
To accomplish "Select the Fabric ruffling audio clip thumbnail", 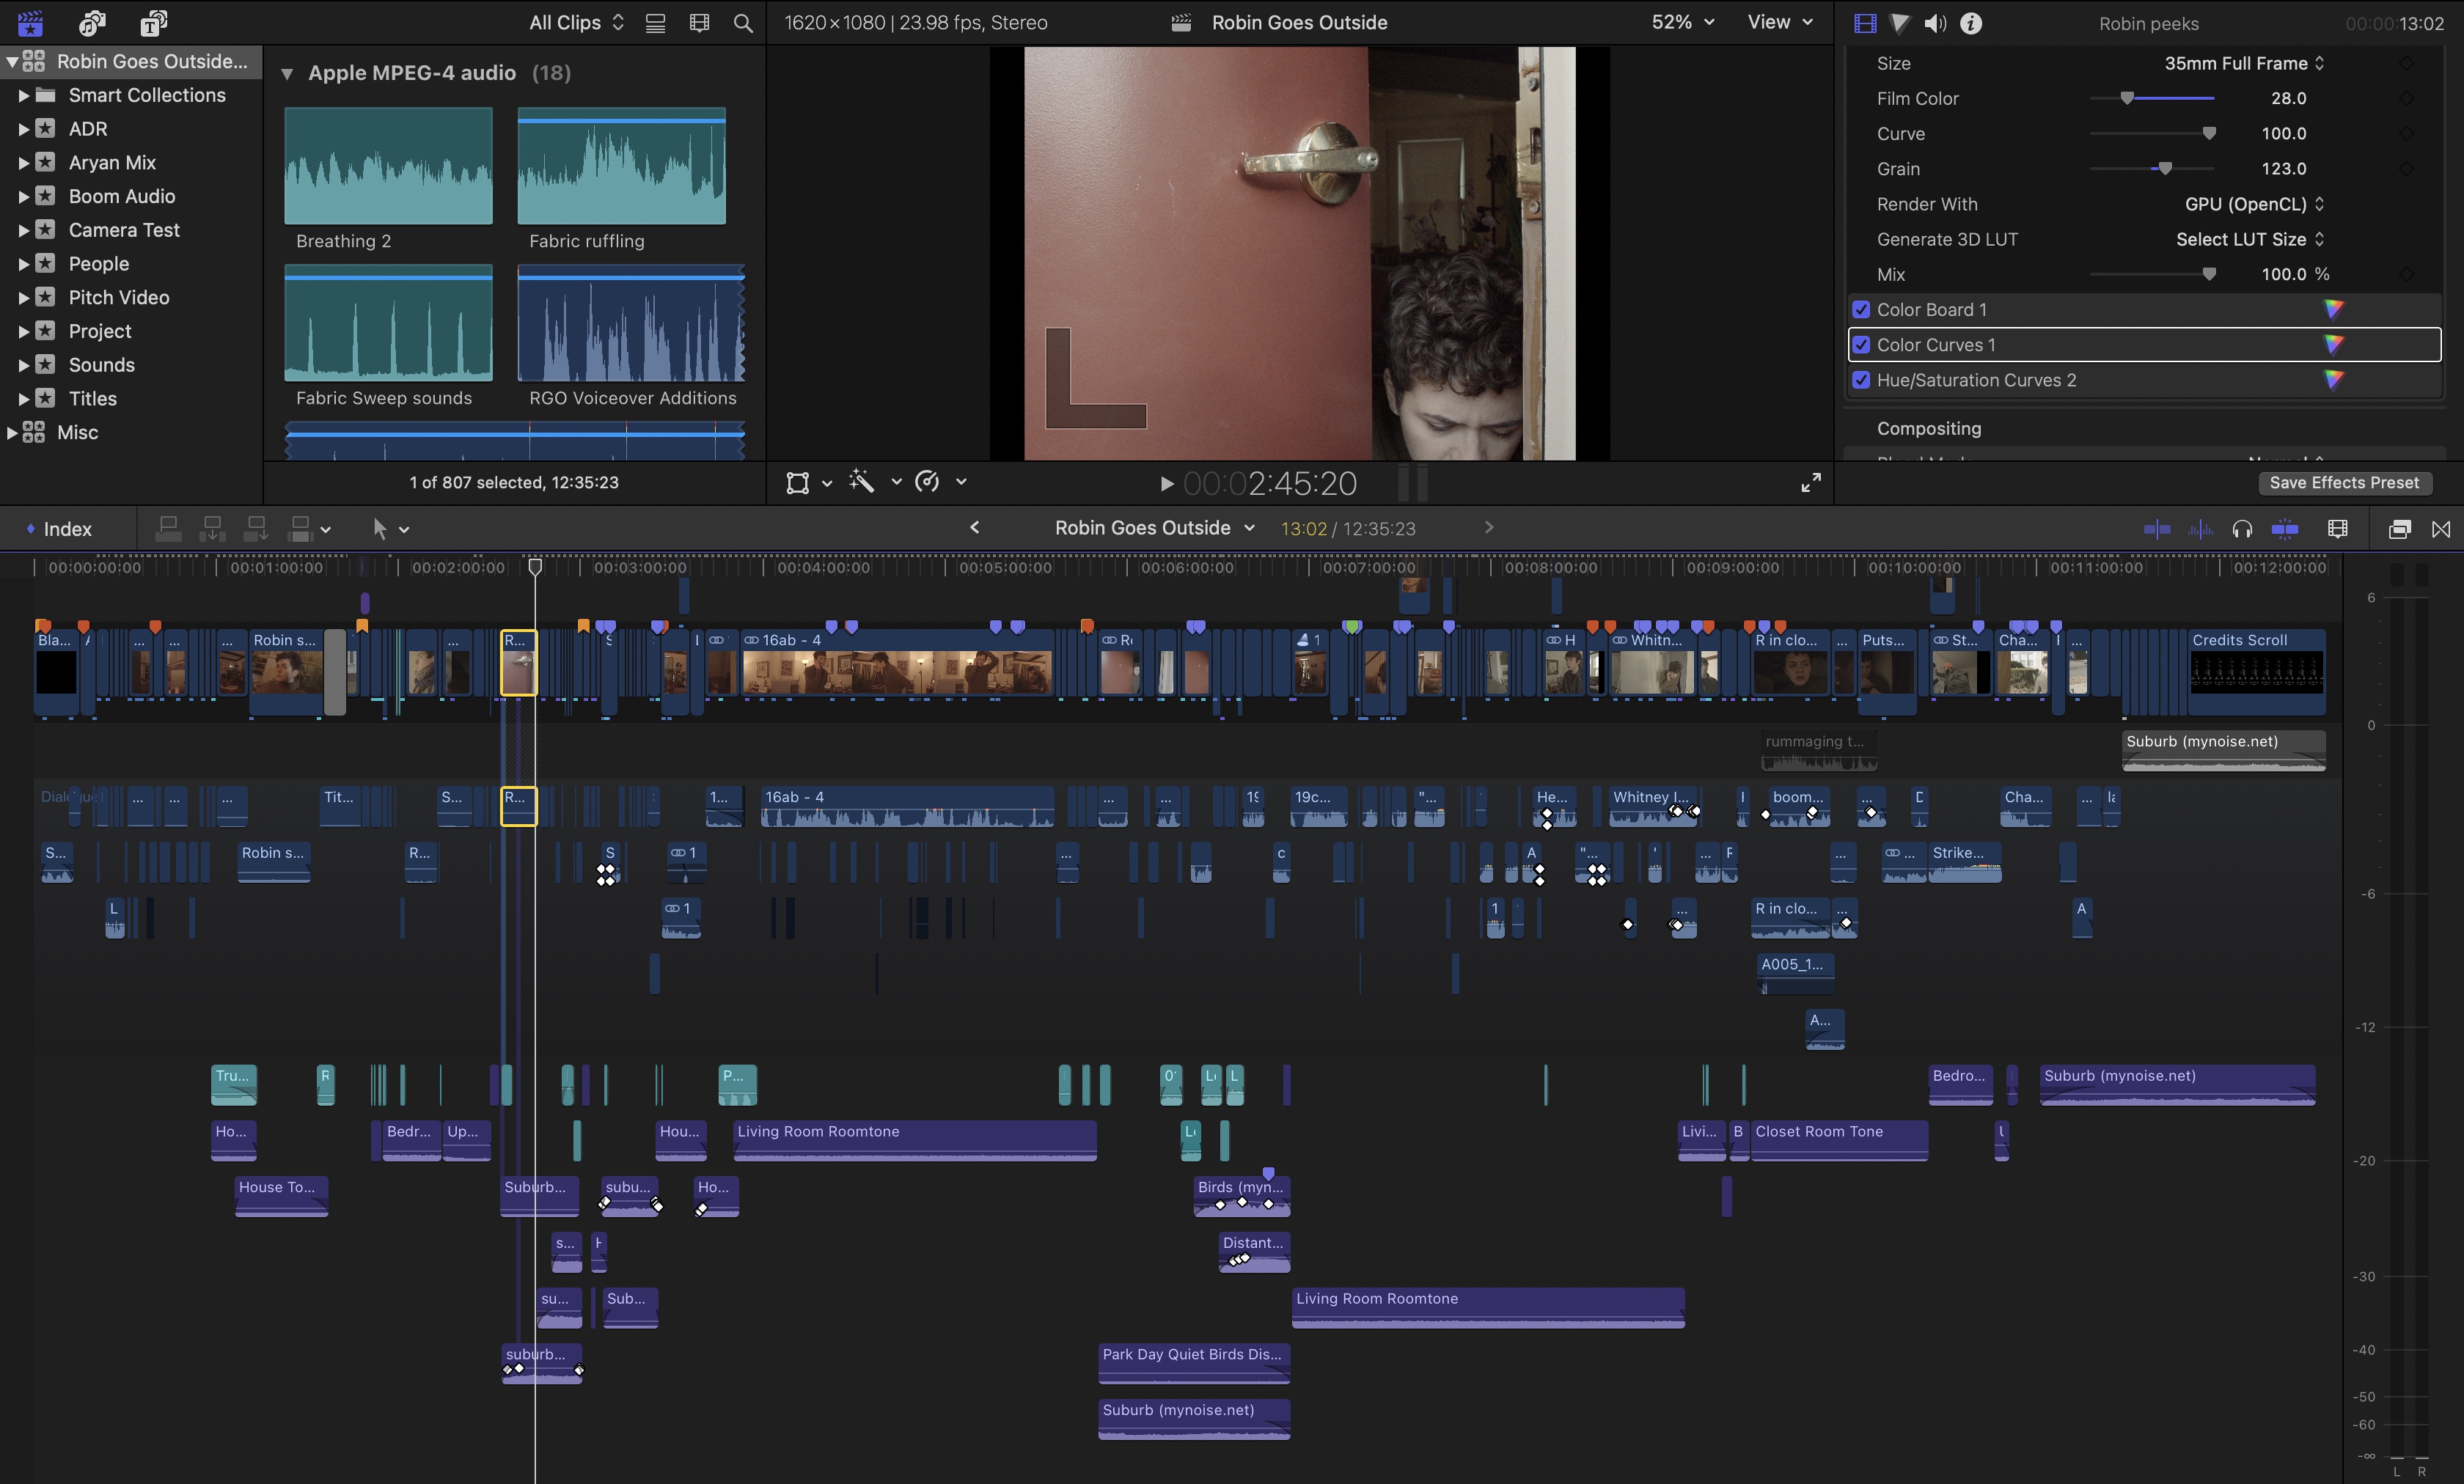I will tap(621, 167).
